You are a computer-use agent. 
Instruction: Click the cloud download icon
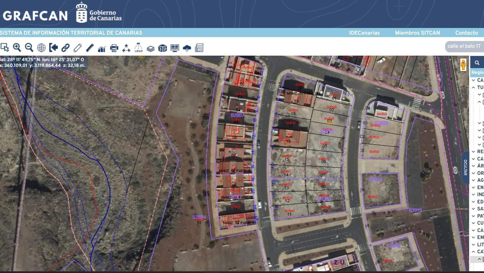(187, 48)
